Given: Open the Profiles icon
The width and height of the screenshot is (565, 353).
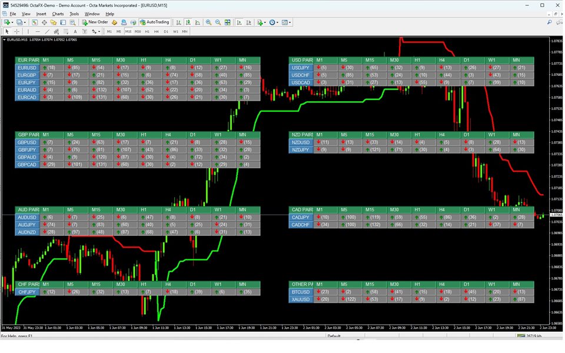Looking at the screenshot, I should tap(19, 22).
